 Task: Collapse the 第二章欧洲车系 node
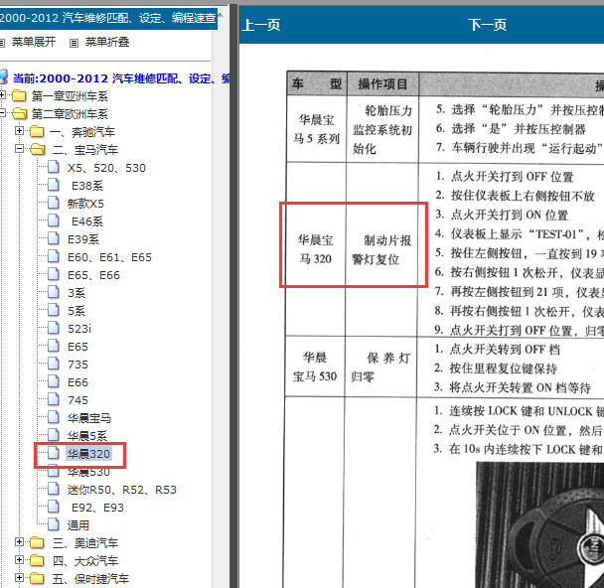tap(2, 113)
